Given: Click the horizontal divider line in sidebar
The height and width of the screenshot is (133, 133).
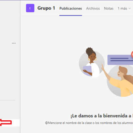Looking at the screenshot, I should coord(8,100).
